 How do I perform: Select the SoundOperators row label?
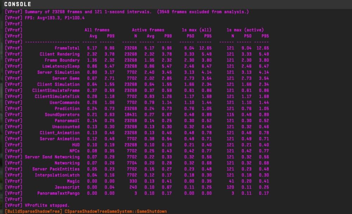(x=62, y=115)
